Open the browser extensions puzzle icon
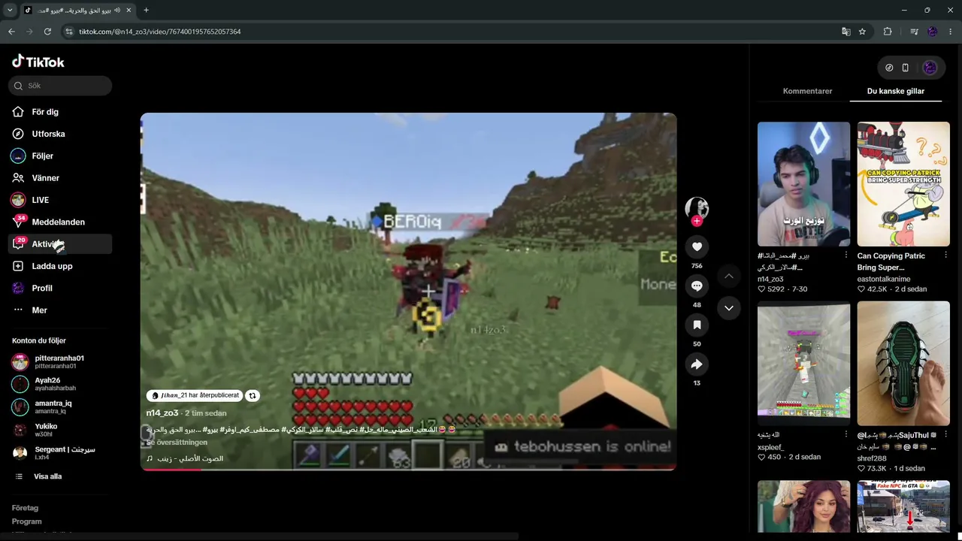Viewport: 962px width, 541px height. (888, 32)
